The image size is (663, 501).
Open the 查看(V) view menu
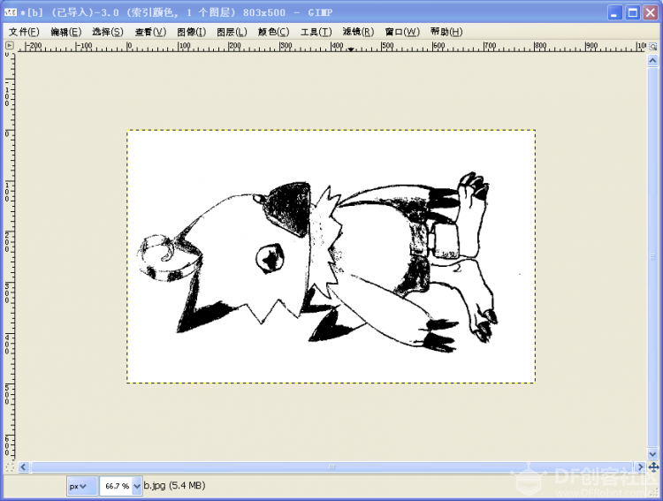pyautogui.click(x=150, y=32)
